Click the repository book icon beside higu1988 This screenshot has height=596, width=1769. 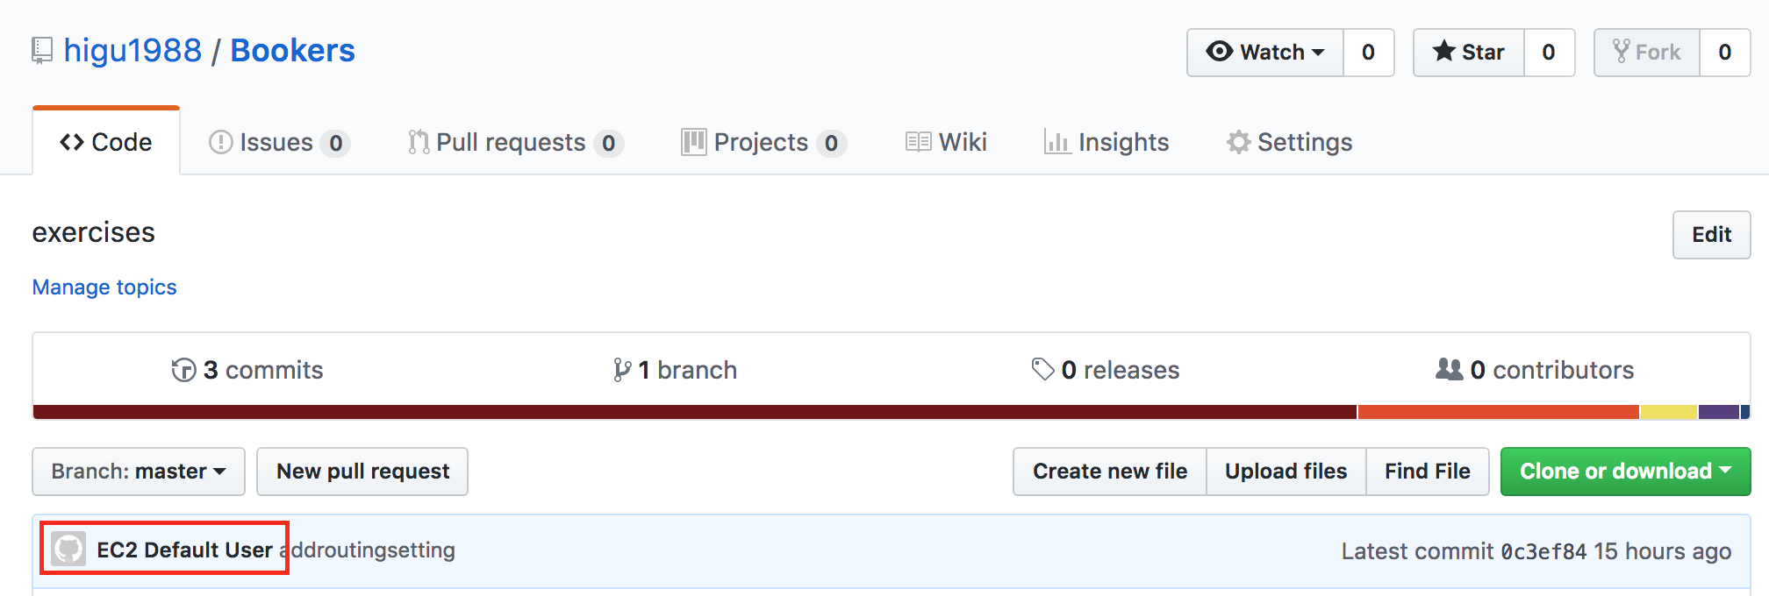point(41,51)
